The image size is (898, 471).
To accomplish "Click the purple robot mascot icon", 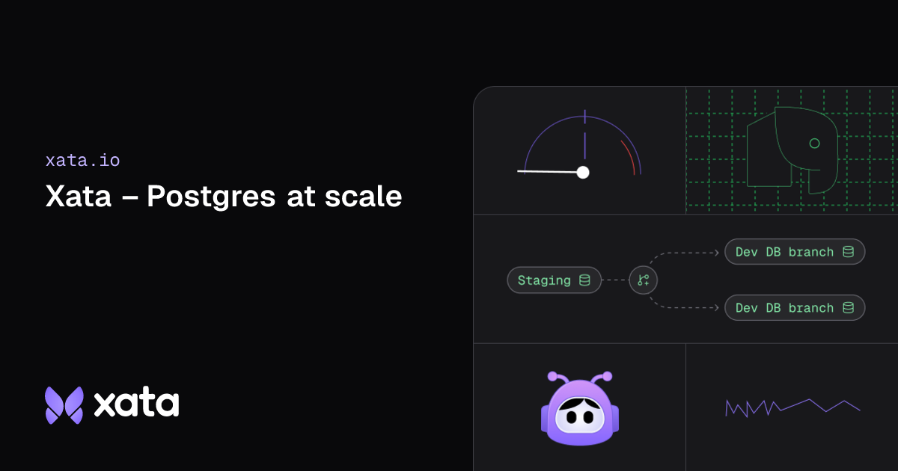I will point(580,408).
